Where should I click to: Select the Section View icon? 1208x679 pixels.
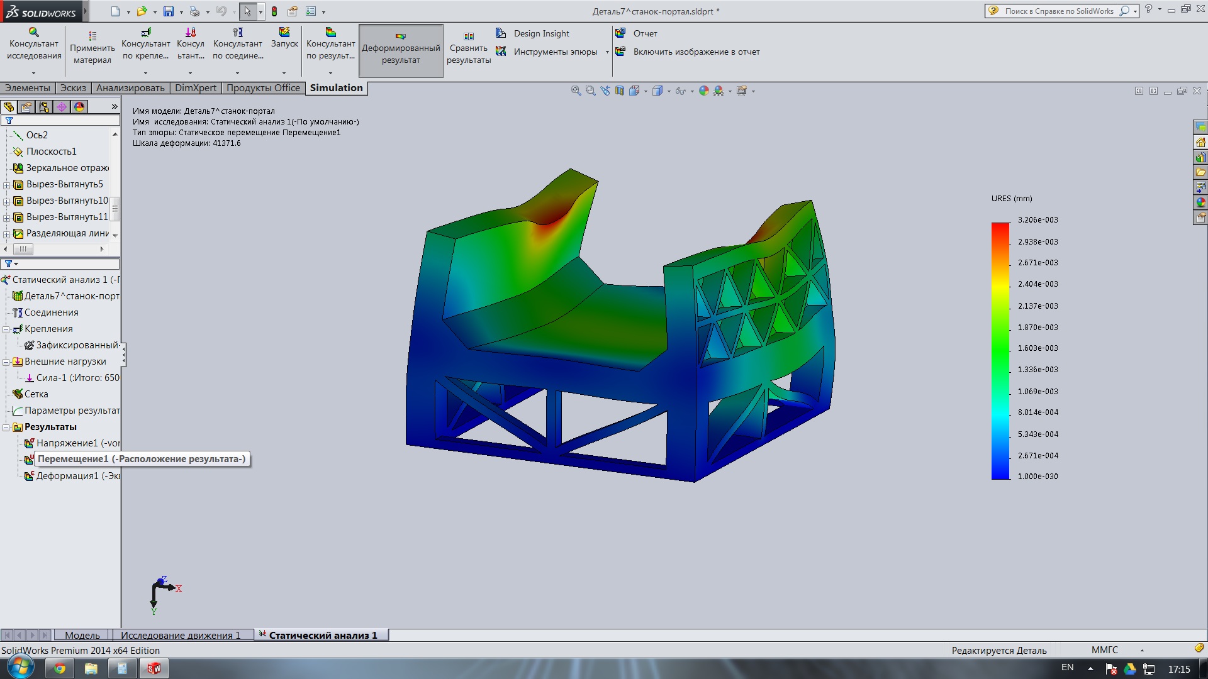(x=620, y=91)
